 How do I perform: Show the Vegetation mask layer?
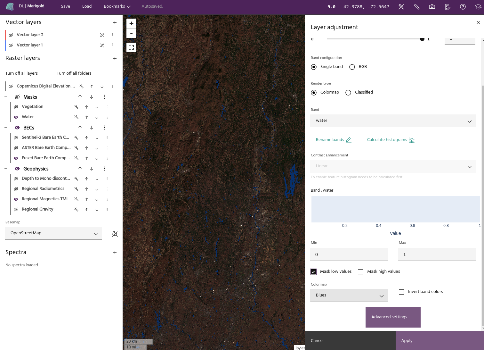tap(16, 107)
